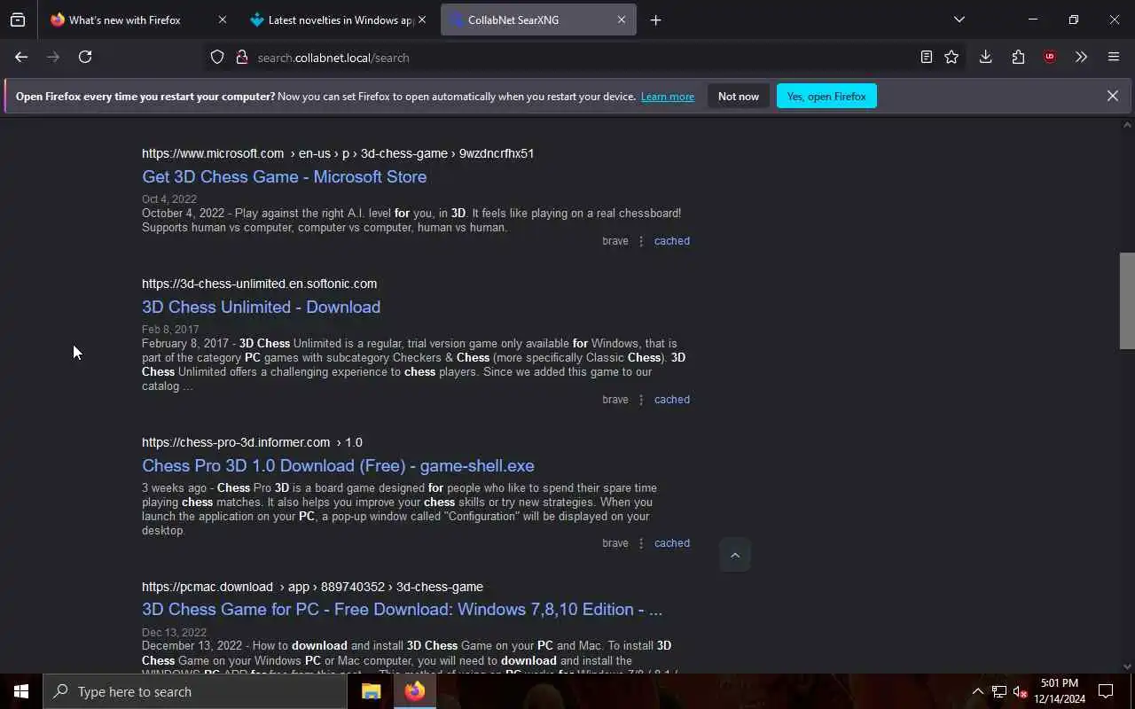This screenshot has height=709, width=1135.
Task: Open tracking protection shield icon
Action: tap(217, 57)
